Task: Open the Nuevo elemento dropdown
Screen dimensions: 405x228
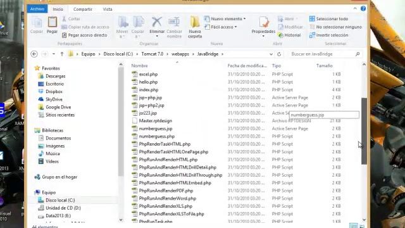Action: pyautogui.click(x=225, y=19)
